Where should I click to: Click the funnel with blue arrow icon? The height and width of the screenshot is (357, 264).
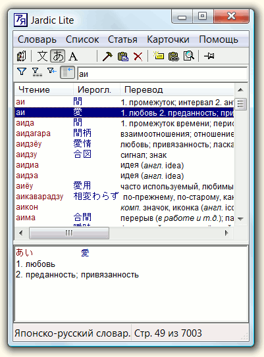tap(52, 71)
